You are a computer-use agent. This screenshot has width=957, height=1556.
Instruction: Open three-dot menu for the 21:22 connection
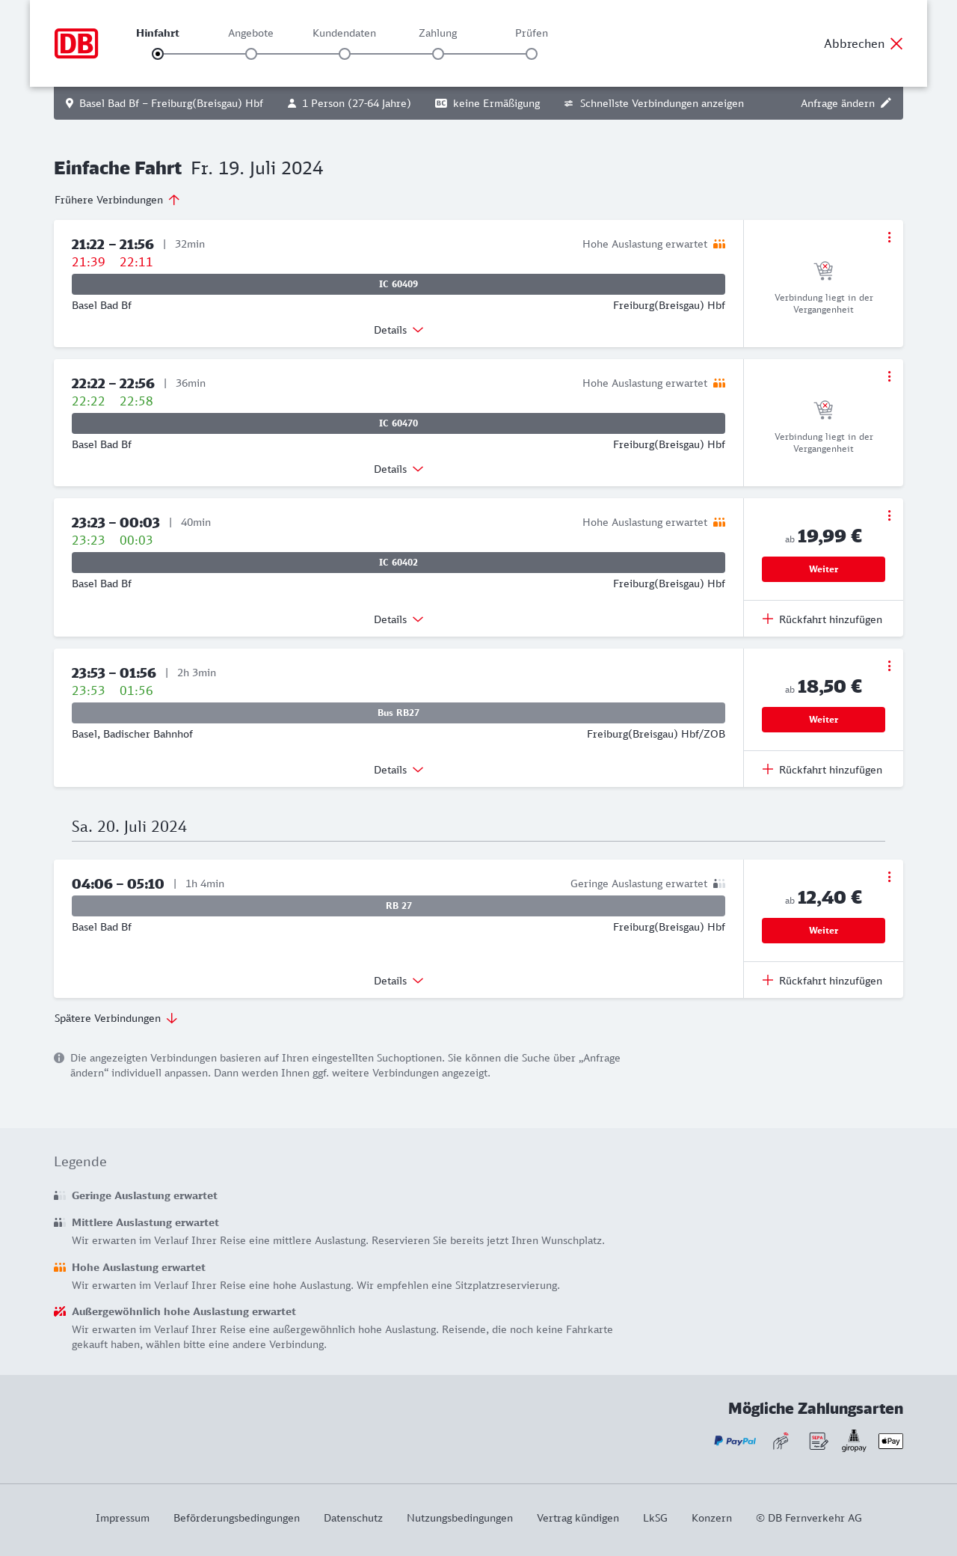tap(889, 237)
